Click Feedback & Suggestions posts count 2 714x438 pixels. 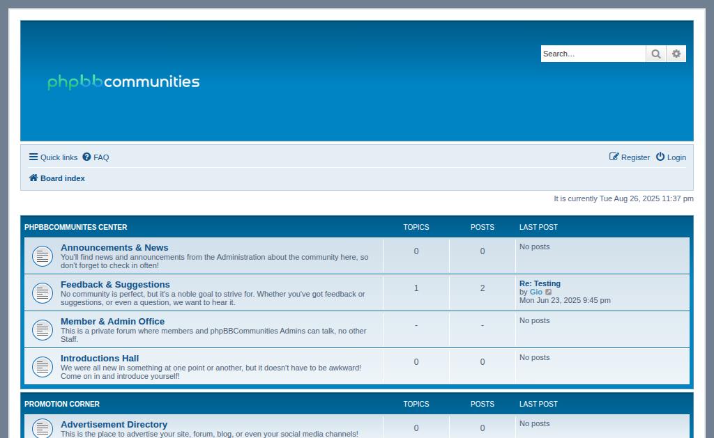click(x=483, y=288)
